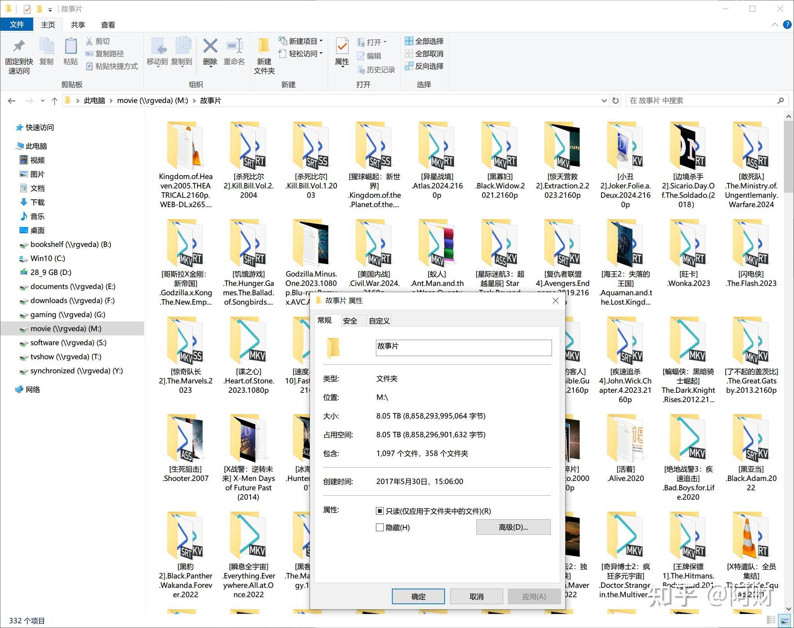Click the Pin to Quick Access icon
The height and width of the screenshot is (628, 794).
(19, 47)
